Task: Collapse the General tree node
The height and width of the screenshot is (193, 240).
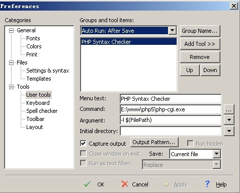Action: coord(11,30)
